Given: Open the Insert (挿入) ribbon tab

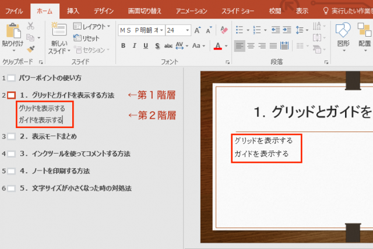Looking at the screenshot, I should pos(73,10).
